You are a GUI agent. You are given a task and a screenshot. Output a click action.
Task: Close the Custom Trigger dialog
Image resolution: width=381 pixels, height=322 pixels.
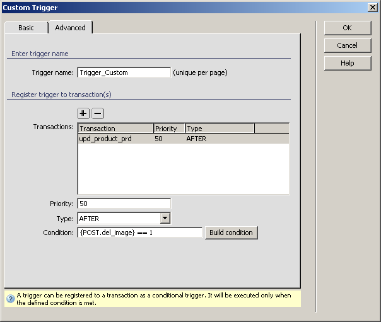373,8
